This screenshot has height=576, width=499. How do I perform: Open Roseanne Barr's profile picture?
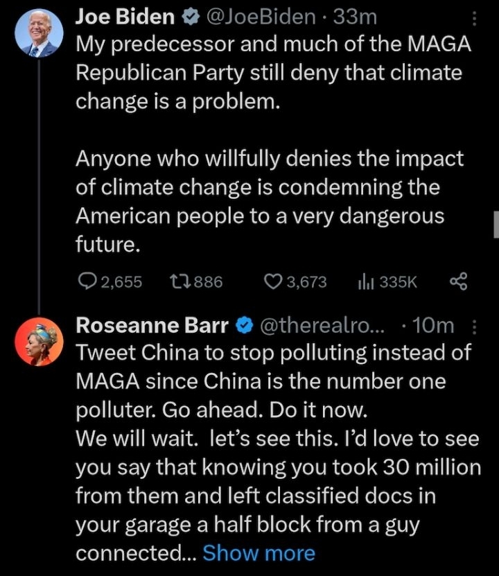tap(39, 342)
